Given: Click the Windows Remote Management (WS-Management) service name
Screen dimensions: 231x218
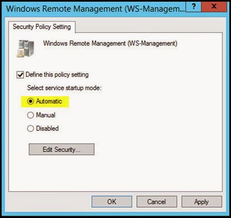Looking at the screenshot, I should pos(110,44).
